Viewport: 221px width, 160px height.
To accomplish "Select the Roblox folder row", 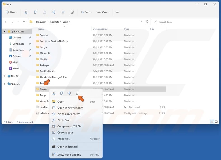I will coord(100,89).
